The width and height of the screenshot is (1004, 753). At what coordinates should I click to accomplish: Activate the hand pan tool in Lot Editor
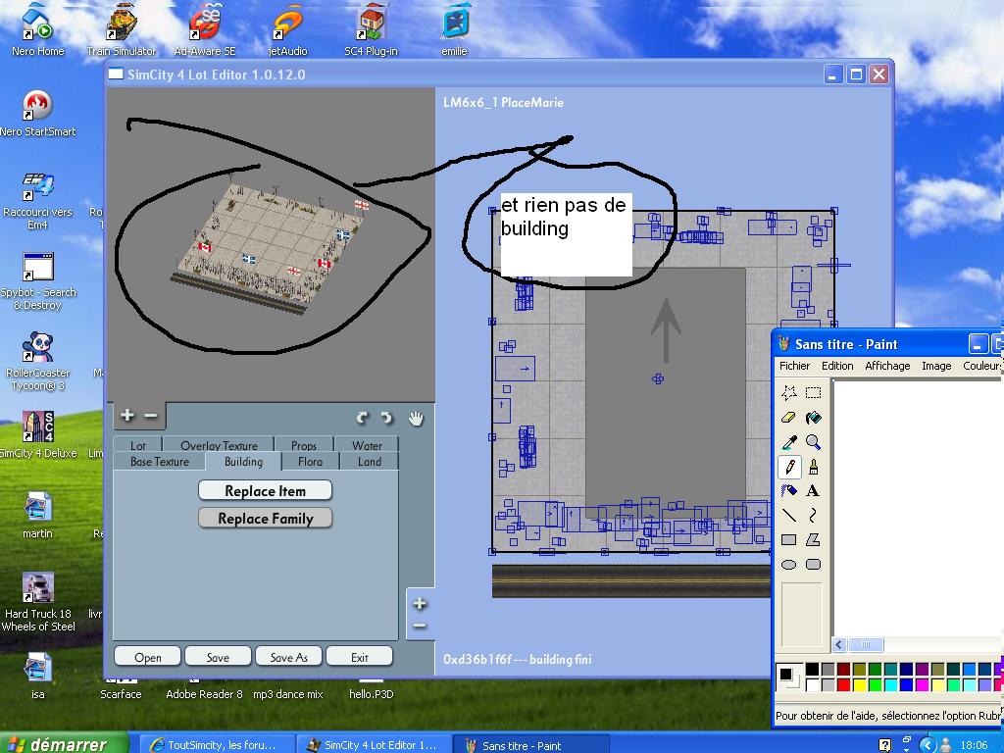coord(416,418)
